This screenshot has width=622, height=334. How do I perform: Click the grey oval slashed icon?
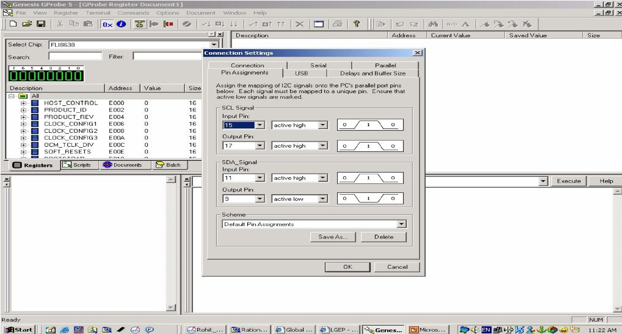point(187,24)
